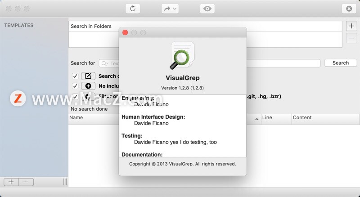
Task: Add a folder with the plus button
Action: coord(351,26)
